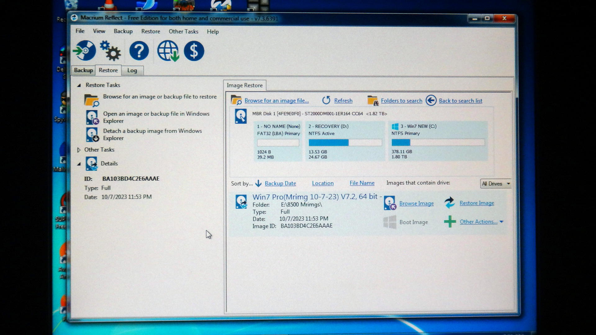The height and width of the screenshot is (335, 596).
Task: Open the Other Tasks menu
Action: 183,31
